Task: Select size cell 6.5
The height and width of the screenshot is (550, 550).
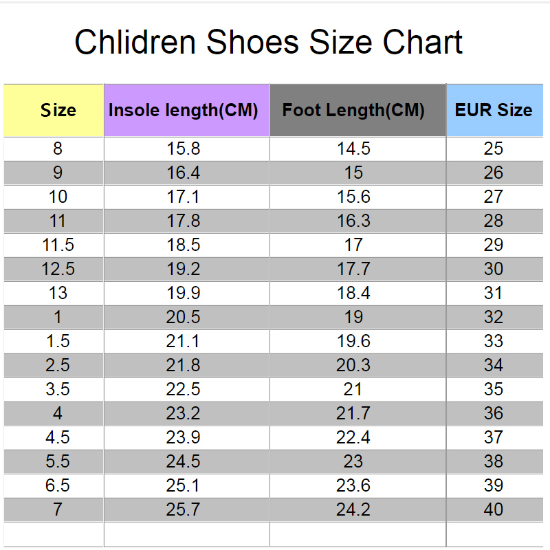Action: pyautogui.click(x=58, y=485)
